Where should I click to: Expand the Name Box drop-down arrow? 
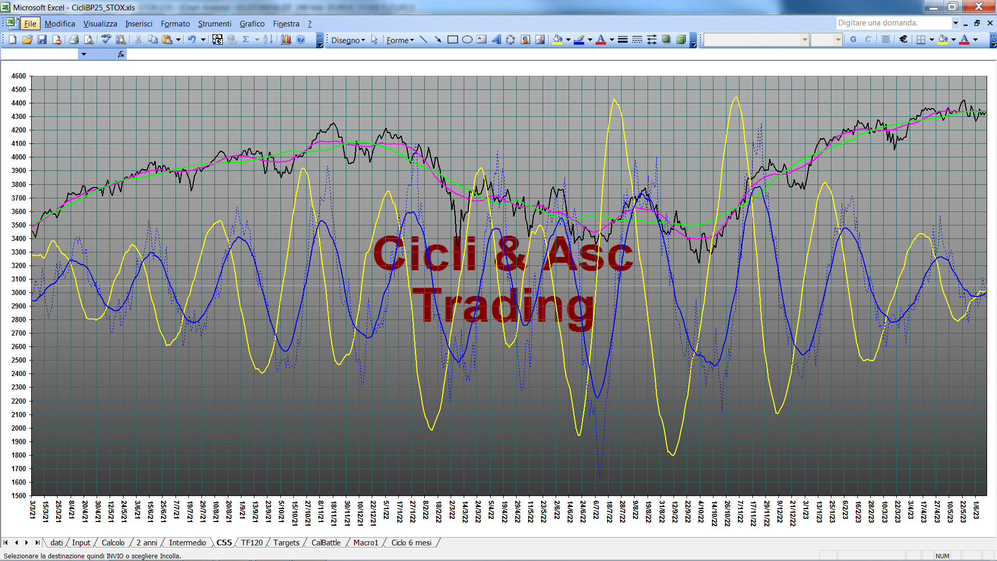(x=84, y=54)
